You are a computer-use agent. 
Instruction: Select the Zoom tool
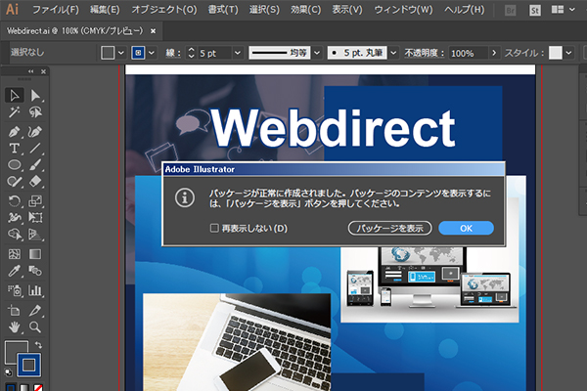(35, 327)
